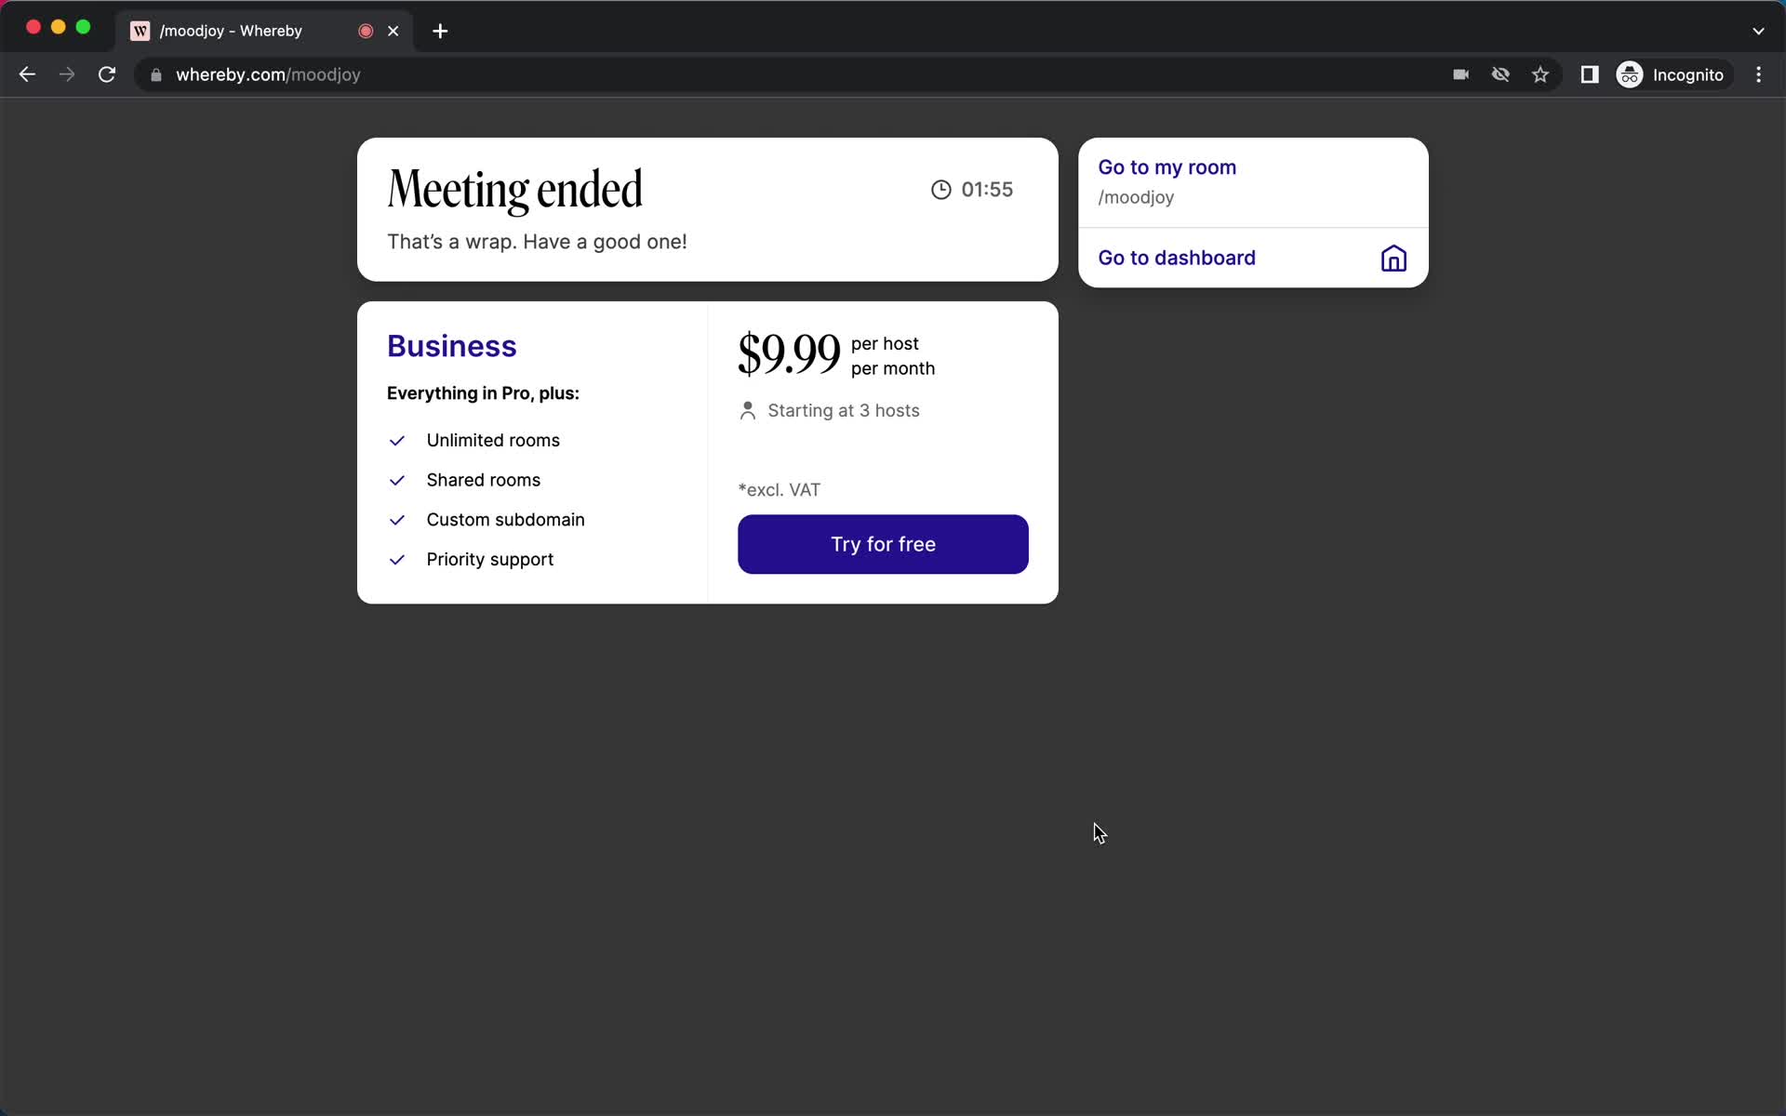Click the checkmark next to Unlimited rooms

397,440
